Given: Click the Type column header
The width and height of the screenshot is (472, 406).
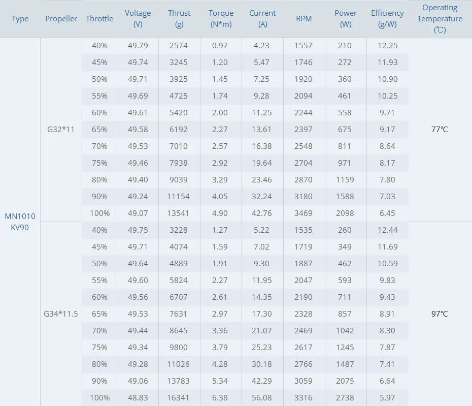Looking at the screenshot, I should [20, 19].
